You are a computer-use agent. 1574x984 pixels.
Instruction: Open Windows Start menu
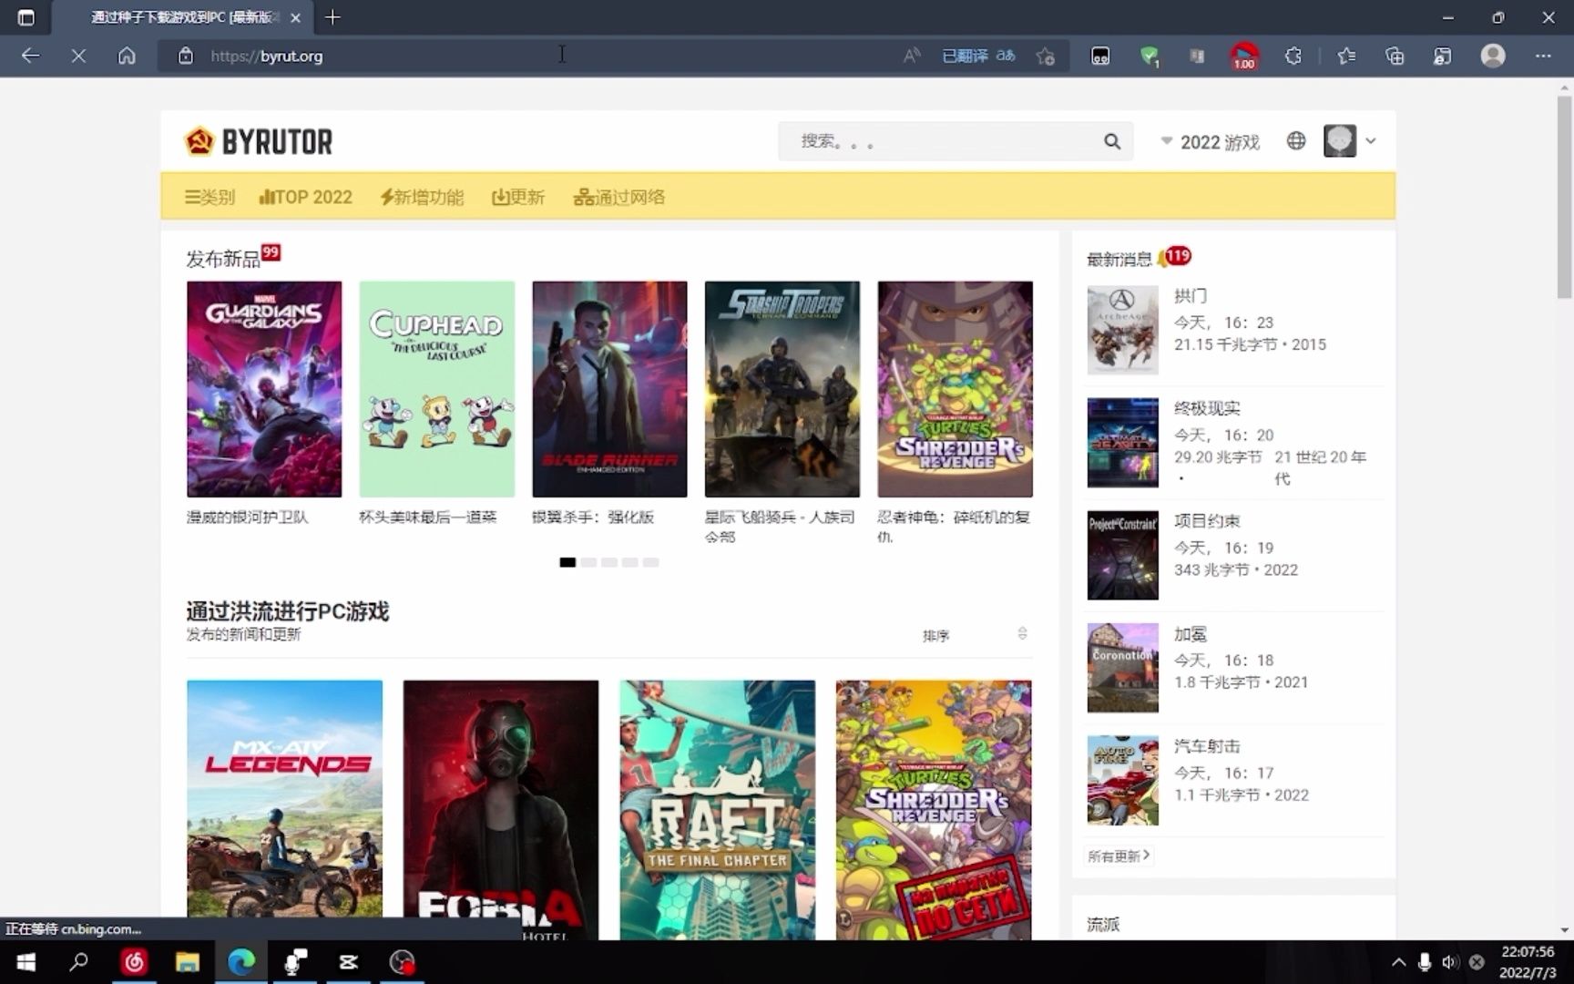pyautogui.click(x=26, y=962)
